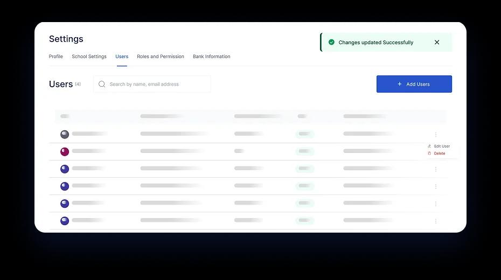Choose Delete from the context menu
This screenshot has height=280, width=501.
tap(439, 153)
